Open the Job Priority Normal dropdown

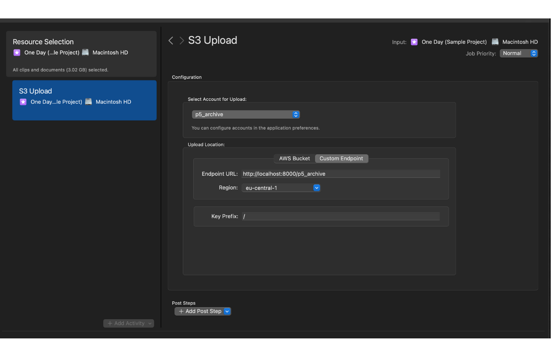pyautogui.click(x=519, y=53)
